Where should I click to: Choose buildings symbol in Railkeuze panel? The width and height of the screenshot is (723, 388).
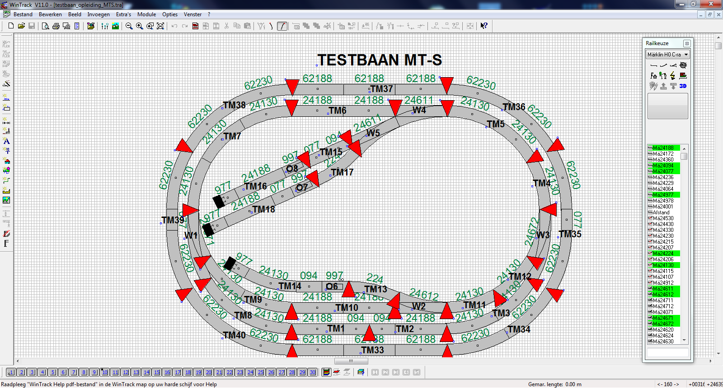point(653,76)
